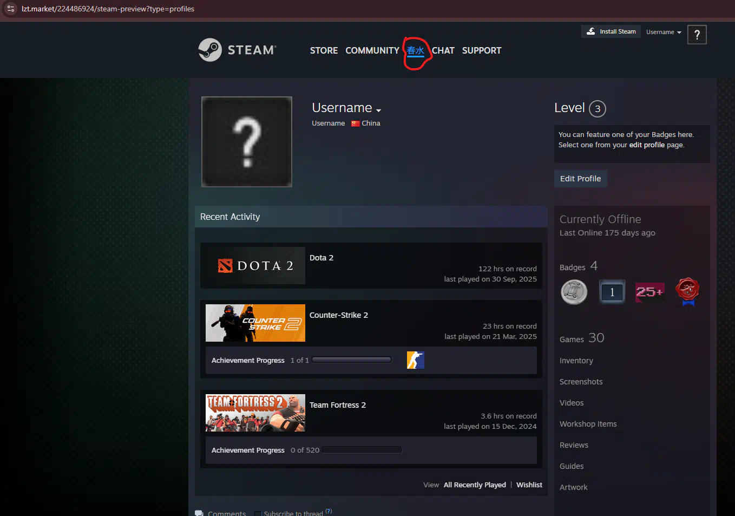
Task: Open the Videos link
Action: (572, 403)
